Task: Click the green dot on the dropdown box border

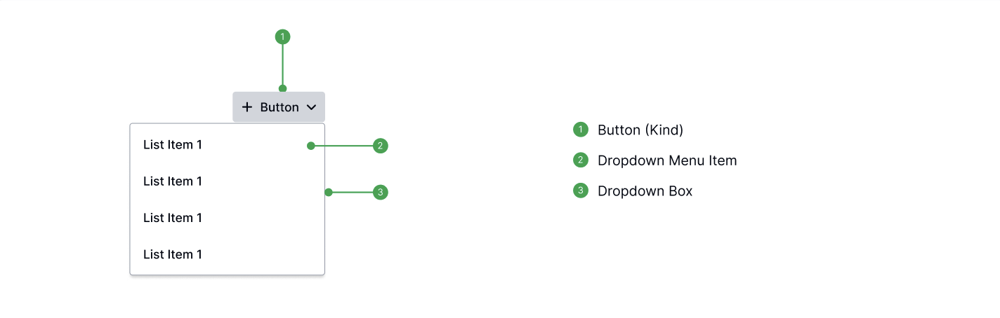Action: click(329, 192)
